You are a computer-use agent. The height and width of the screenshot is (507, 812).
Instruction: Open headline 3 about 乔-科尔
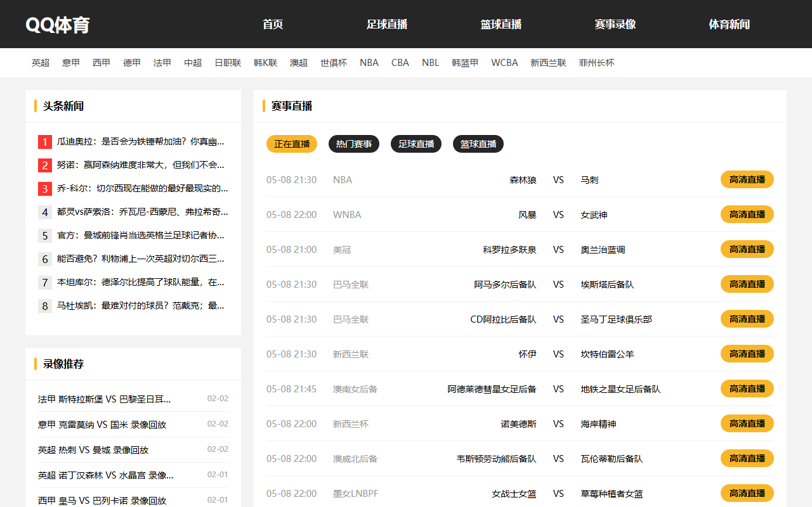(143, 188)
